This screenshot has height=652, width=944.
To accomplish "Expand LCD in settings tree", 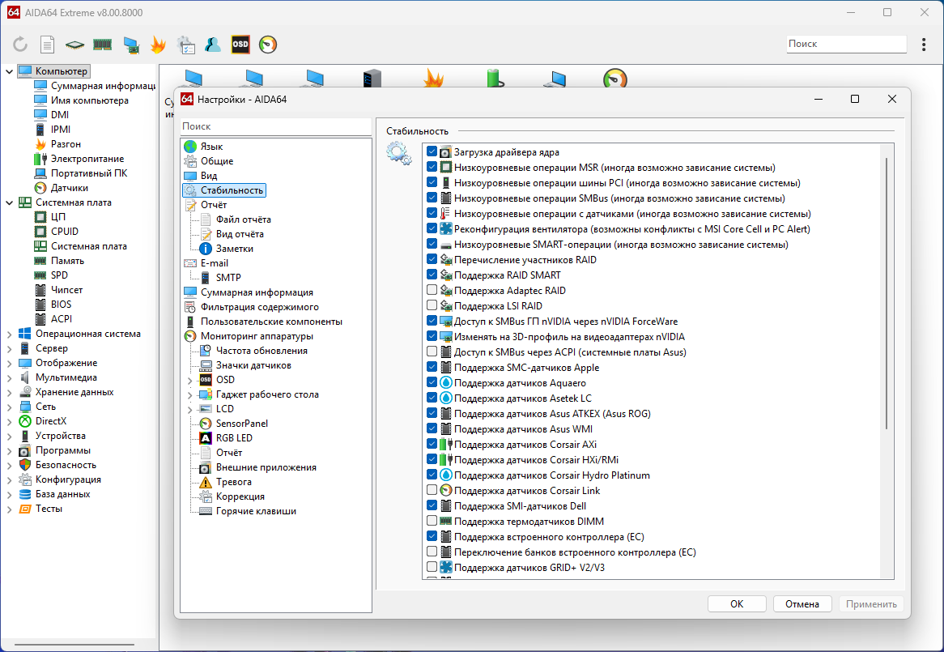I will click(x=189, y=409).
